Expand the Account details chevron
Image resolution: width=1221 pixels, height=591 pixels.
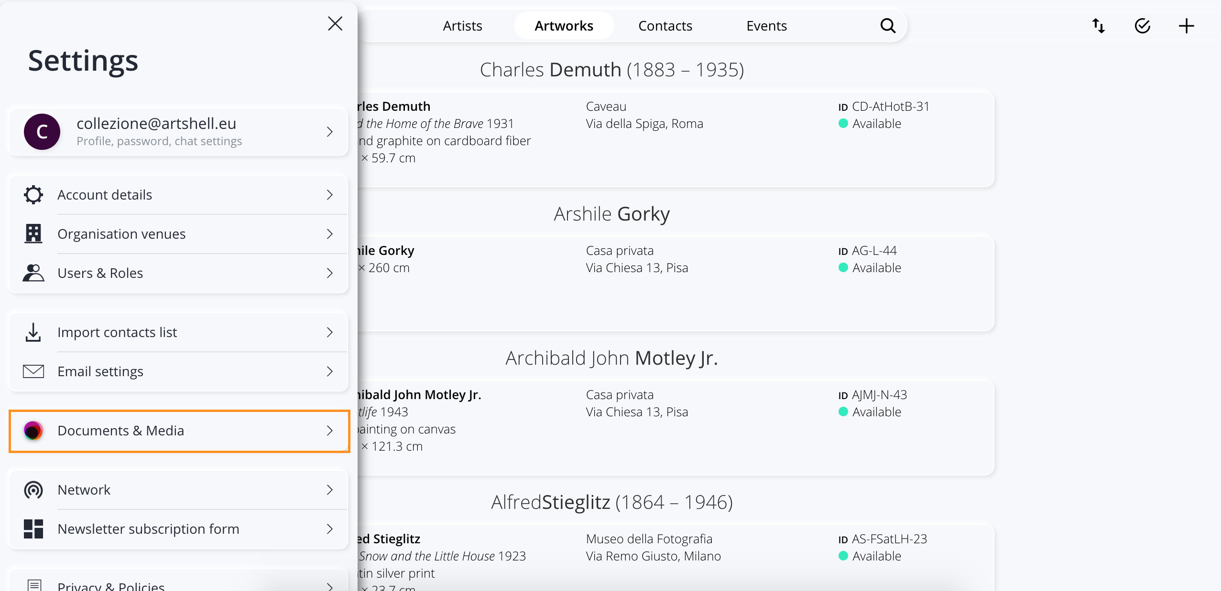tap(330, 195)
